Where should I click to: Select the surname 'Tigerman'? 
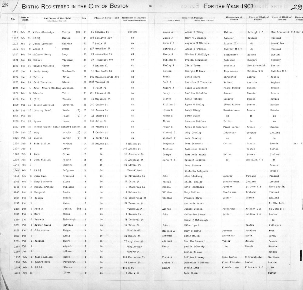coord(68,60)
